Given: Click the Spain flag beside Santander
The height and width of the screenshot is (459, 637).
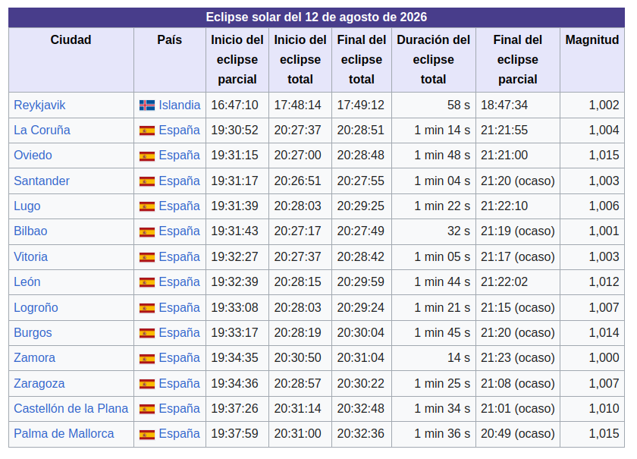Looking at the screenshot, I should coord(147,181).
